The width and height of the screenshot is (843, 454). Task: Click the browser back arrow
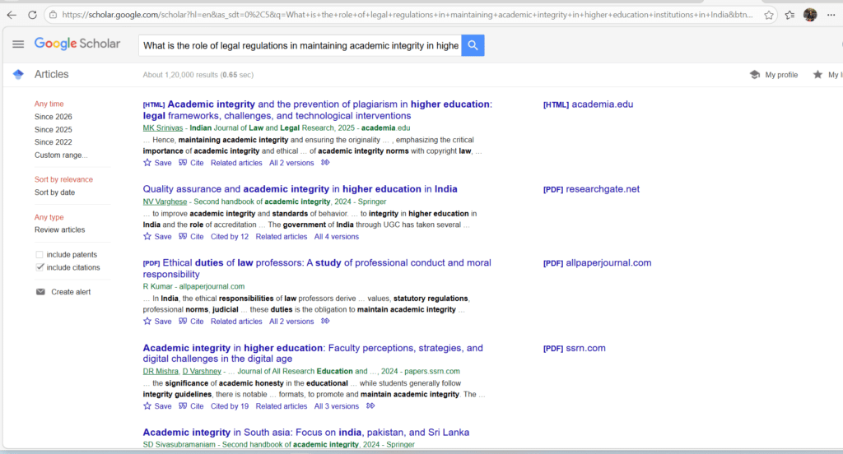(12, 15)
